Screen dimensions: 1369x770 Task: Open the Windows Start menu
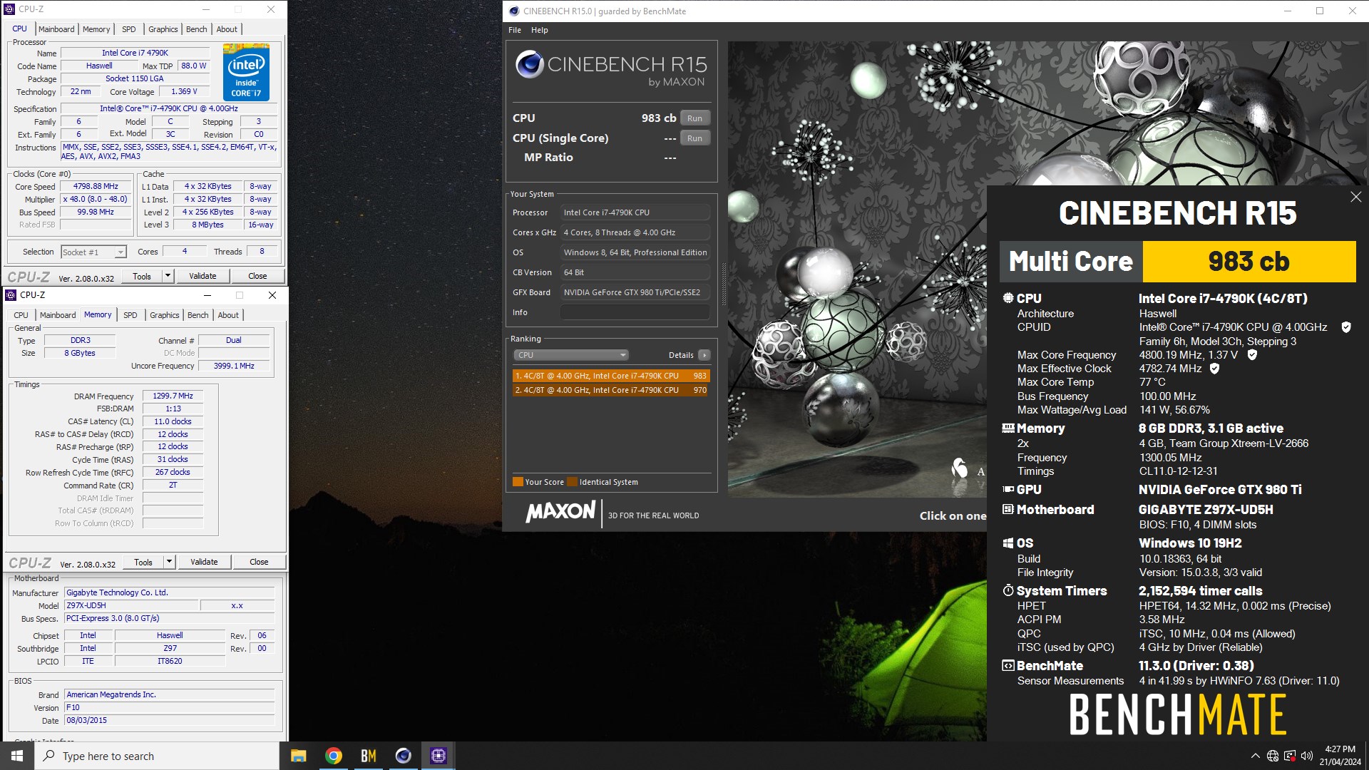click(17, 756)
